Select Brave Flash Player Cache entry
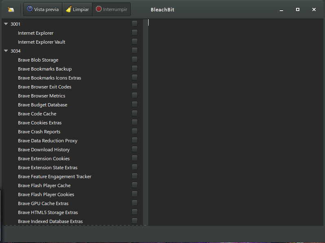Screen dimensions: 325x243 44,186
